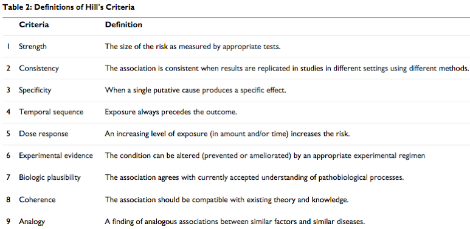This screenshot has width=470, height=229.
Task: Click the 'Specificity' criterion cell
Action: point(35,90)
